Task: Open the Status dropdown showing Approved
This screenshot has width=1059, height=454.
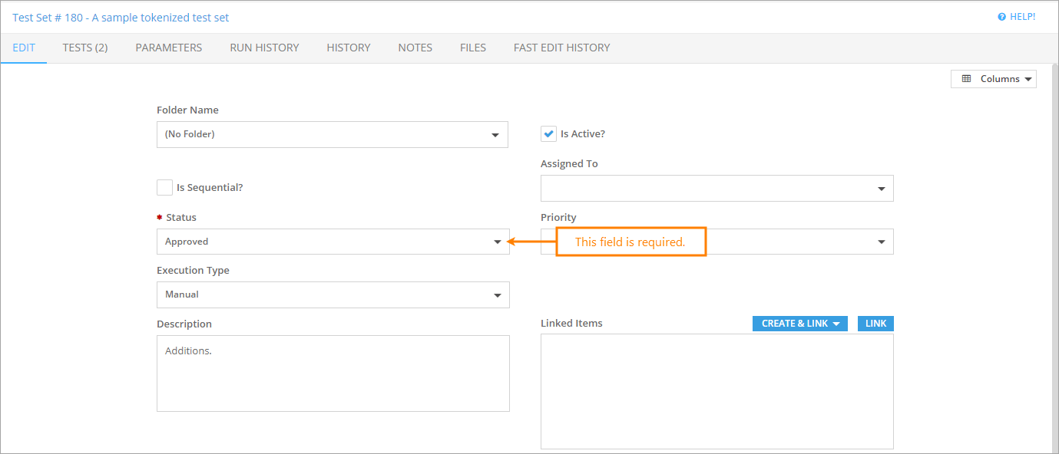Action: click(333, 242)
